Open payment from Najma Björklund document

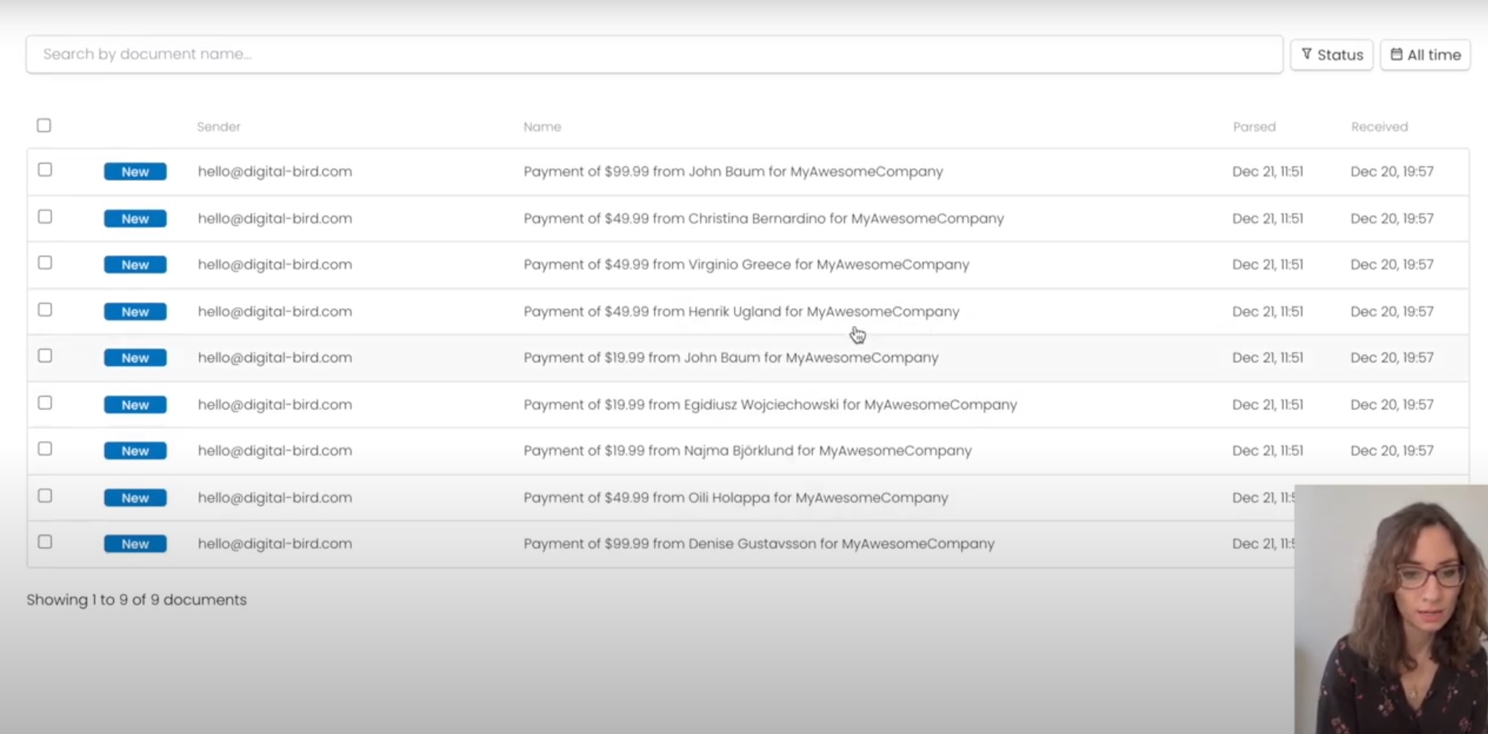[x=748, y=451]
